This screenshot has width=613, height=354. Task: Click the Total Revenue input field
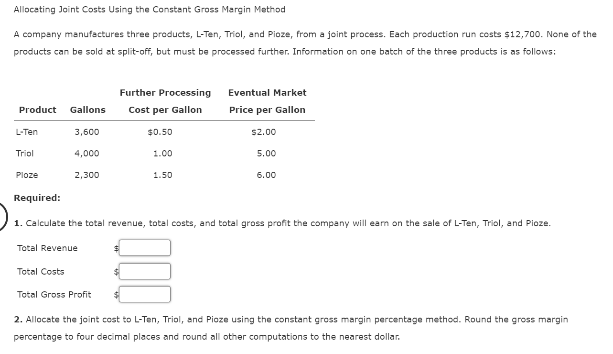click(x=144, y=248)
